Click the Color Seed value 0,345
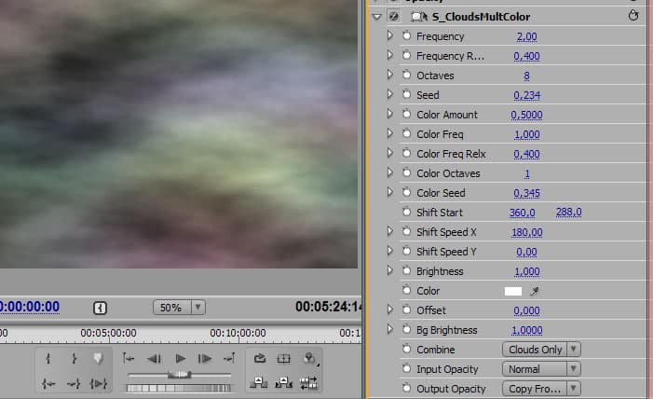This screenshot has height=399, width=653. (526, 193)
